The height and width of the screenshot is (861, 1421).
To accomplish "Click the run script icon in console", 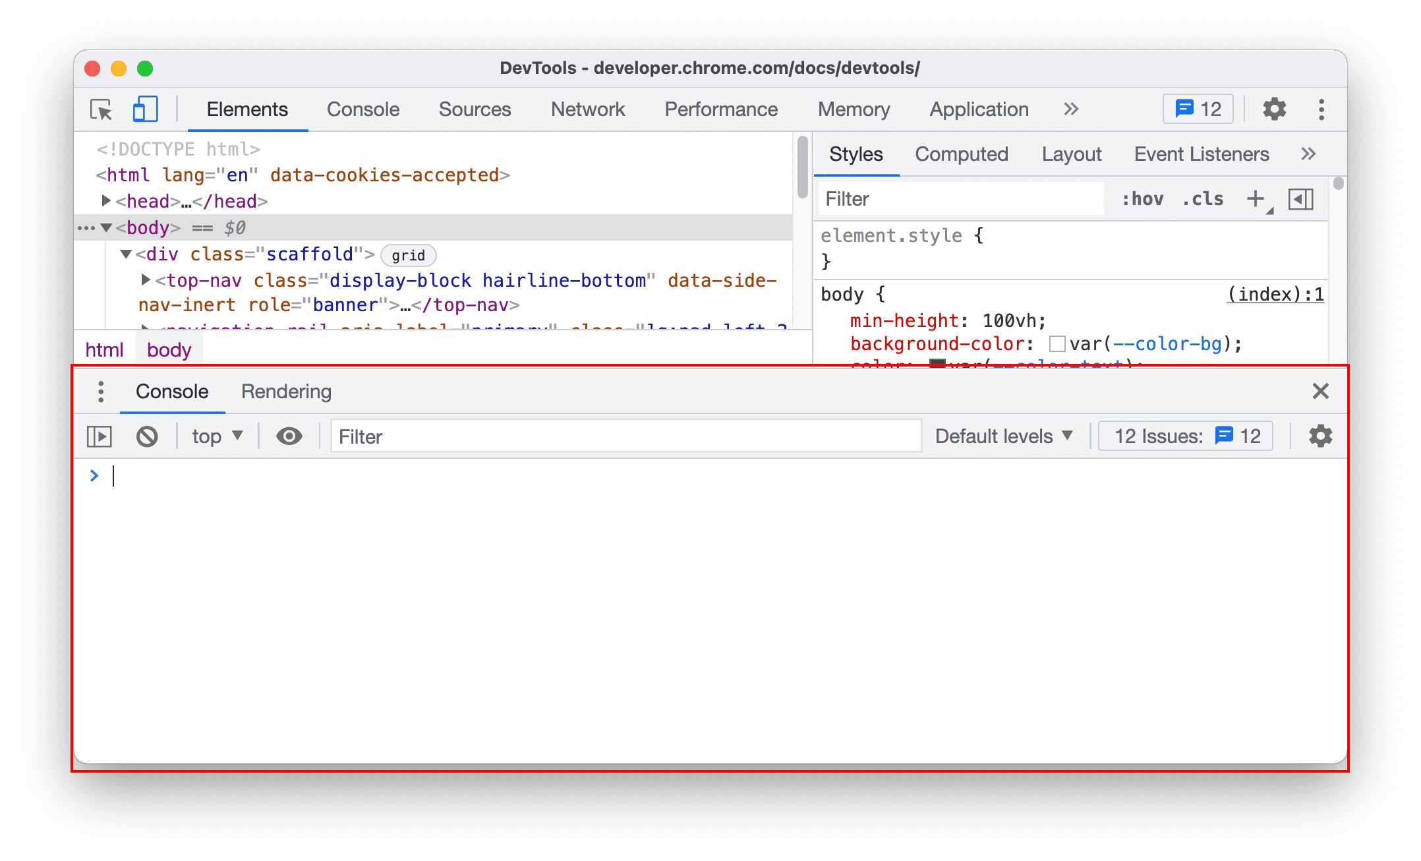I will pyautogui.click(x=100, y=436).
